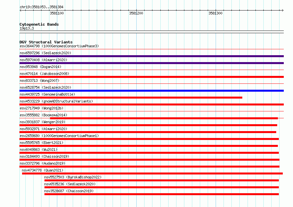Viewport: 293px width, 207px height.
Task: Click the red bar under nsv5527503
Action: coord(161,180)
